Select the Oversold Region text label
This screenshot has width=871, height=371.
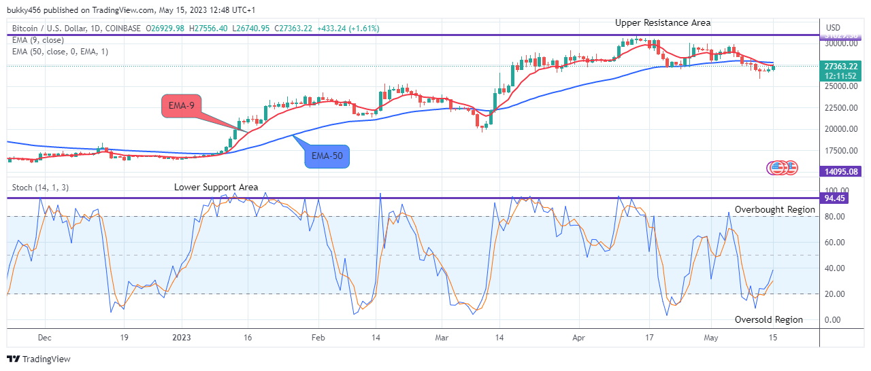pos(769,319)
